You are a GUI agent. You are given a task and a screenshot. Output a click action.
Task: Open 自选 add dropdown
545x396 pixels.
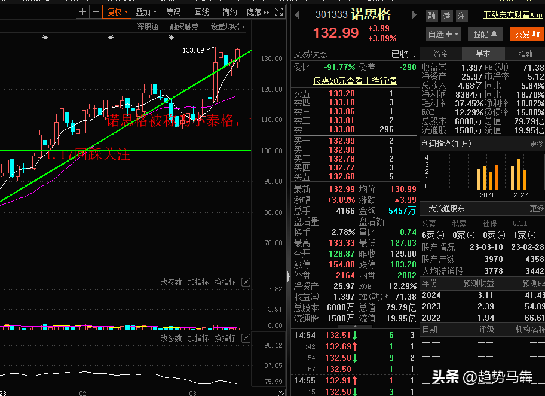click(443, 34)
